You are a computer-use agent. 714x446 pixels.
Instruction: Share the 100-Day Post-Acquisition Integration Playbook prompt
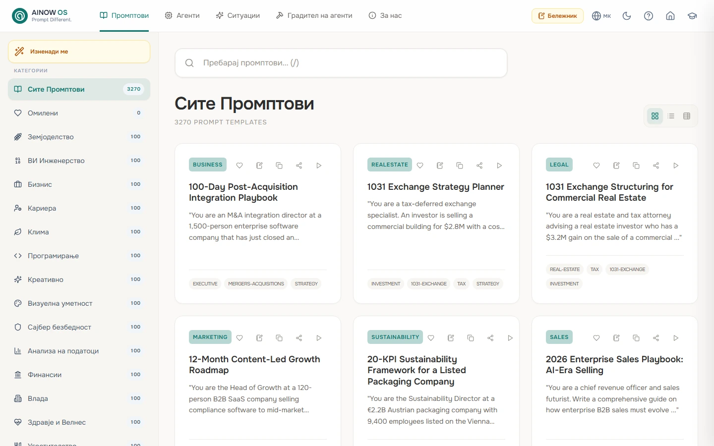tap(299, 166)
